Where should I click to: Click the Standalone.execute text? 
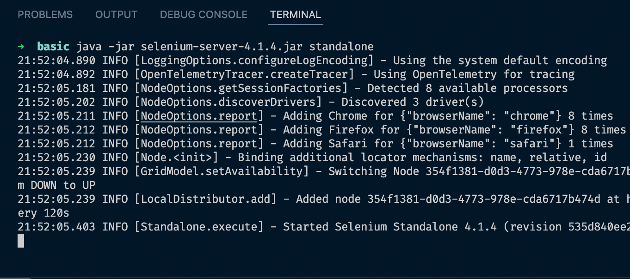point(199,227)
